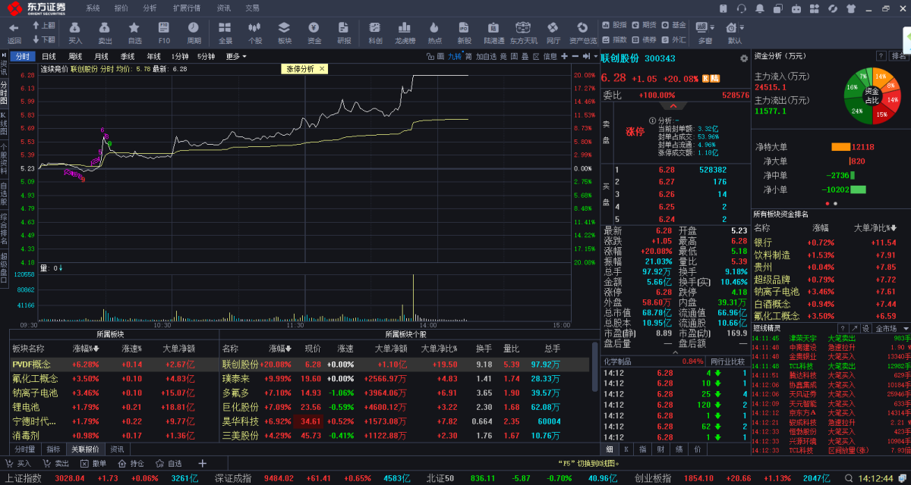The height and width of the screenshot is (485, 911).
Task: Open the 资产总览 asset overview icon
Action: point(583,32)
